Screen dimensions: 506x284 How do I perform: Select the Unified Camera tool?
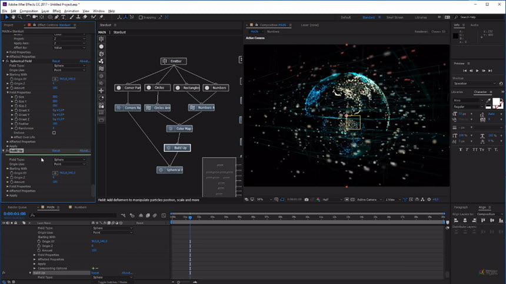click(x=35, y=17)
